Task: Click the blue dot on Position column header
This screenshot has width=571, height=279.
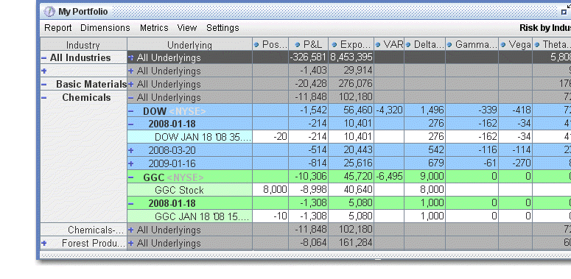Action: [x=256, y=45]
